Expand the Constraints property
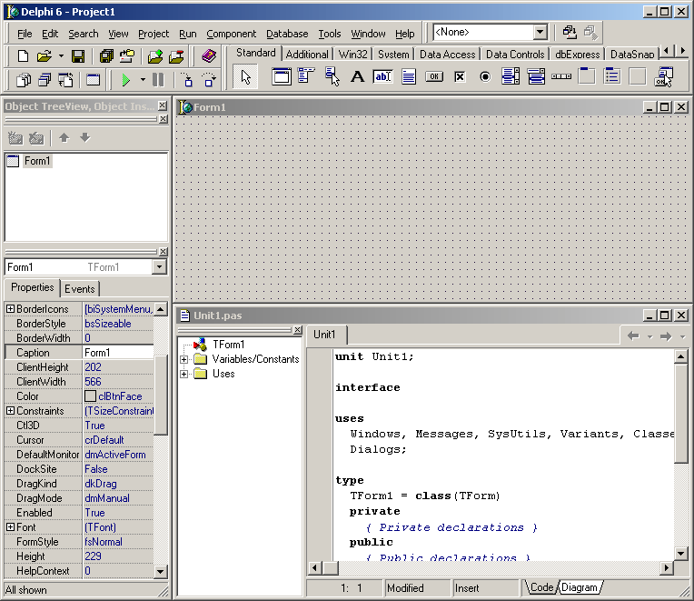This screenshot has height=601, width=694. [10, 411]
